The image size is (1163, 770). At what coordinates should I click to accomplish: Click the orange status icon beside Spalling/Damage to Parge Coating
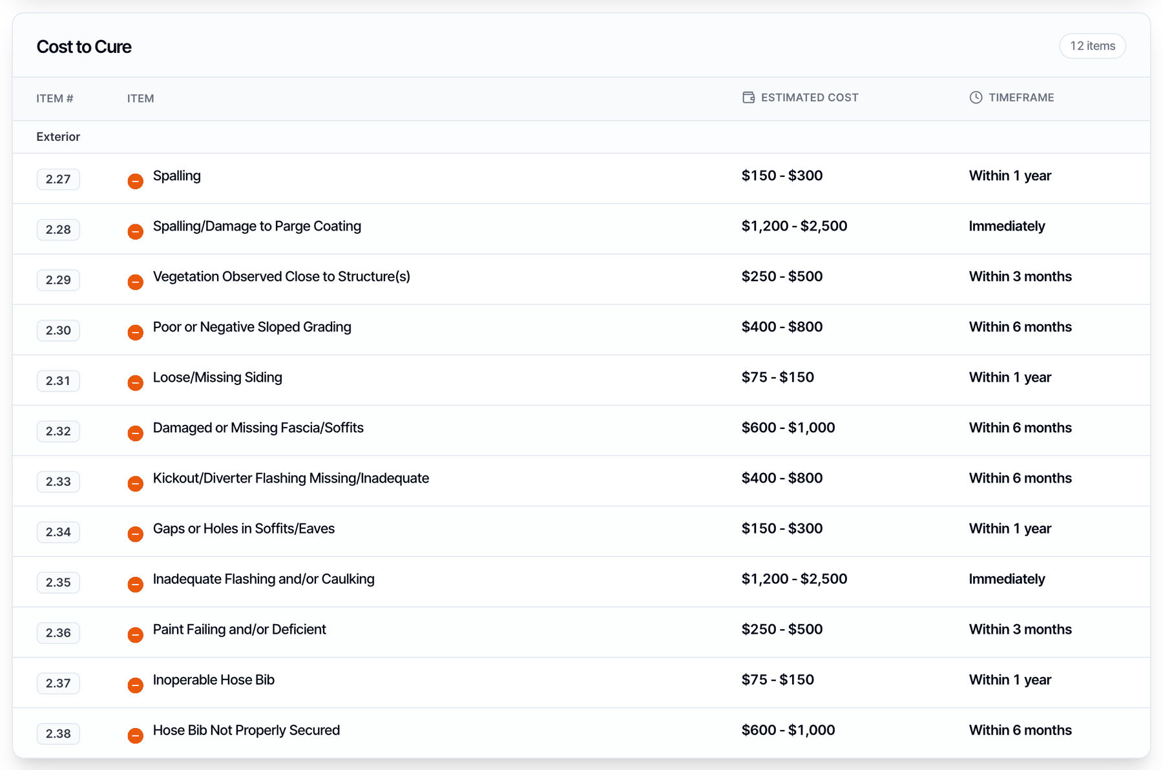135,231
